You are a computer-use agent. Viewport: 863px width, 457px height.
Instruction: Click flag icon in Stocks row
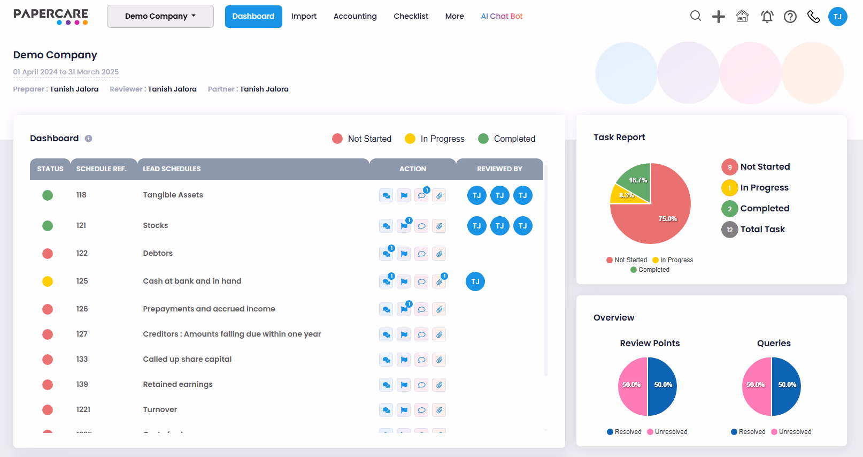pos(404,226)
